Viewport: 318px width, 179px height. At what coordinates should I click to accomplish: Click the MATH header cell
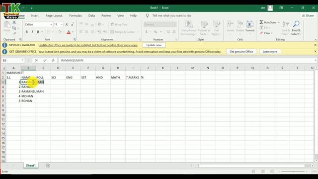tap(118, 78)
